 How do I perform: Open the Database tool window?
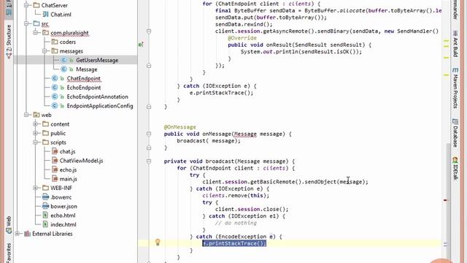click(455, 133)
